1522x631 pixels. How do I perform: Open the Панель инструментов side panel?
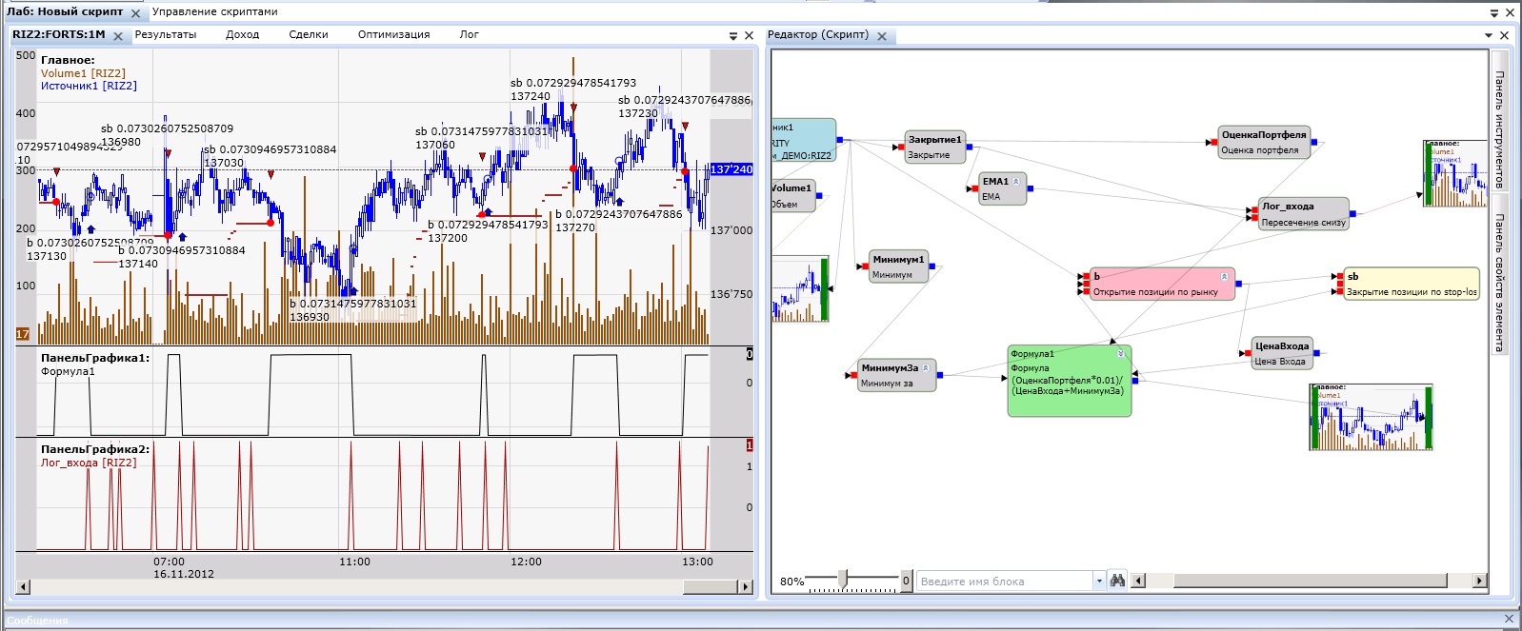pyautogui.click(x=1500, y=128)
